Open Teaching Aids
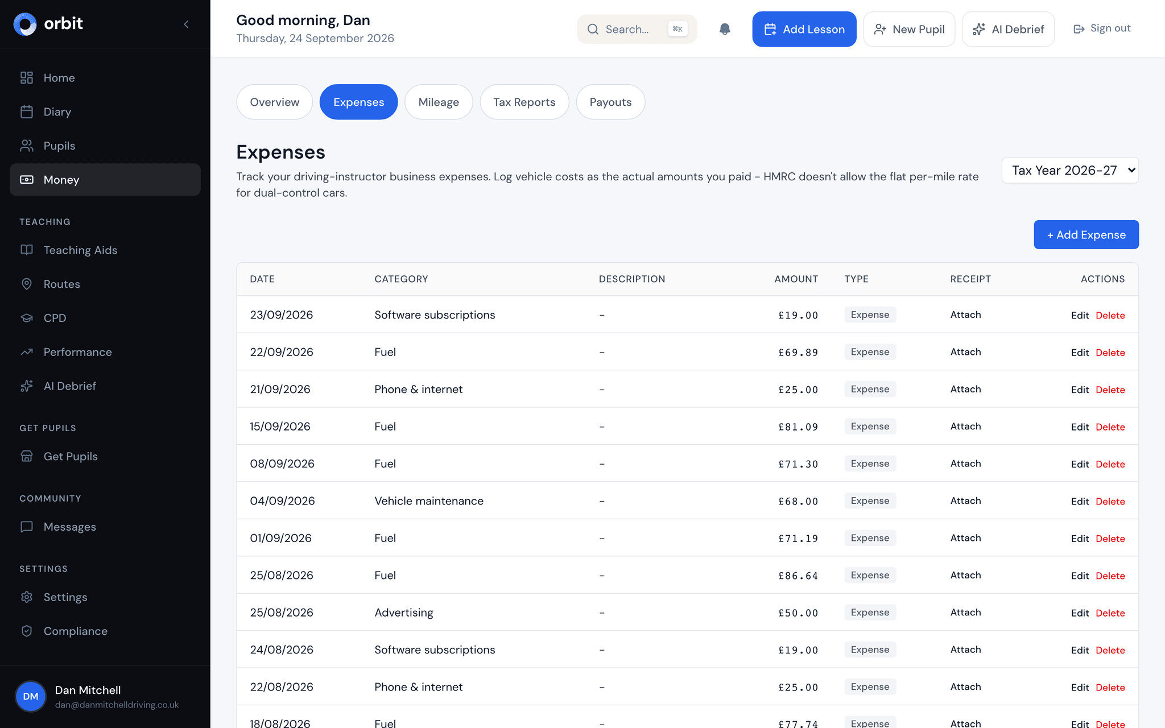The height and width of the screenshot is (728, 1165). click(x=105, y=250)
